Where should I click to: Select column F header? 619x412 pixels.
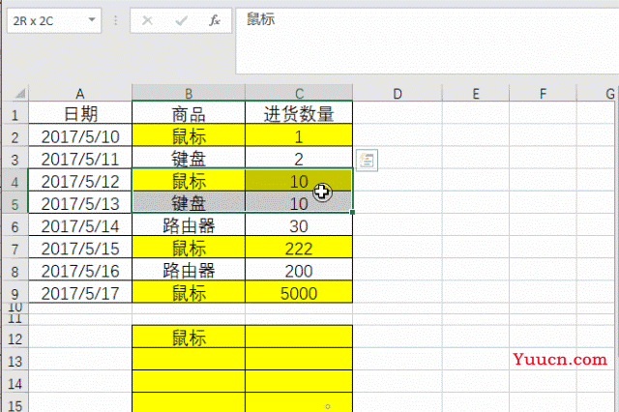pos(542,93)
